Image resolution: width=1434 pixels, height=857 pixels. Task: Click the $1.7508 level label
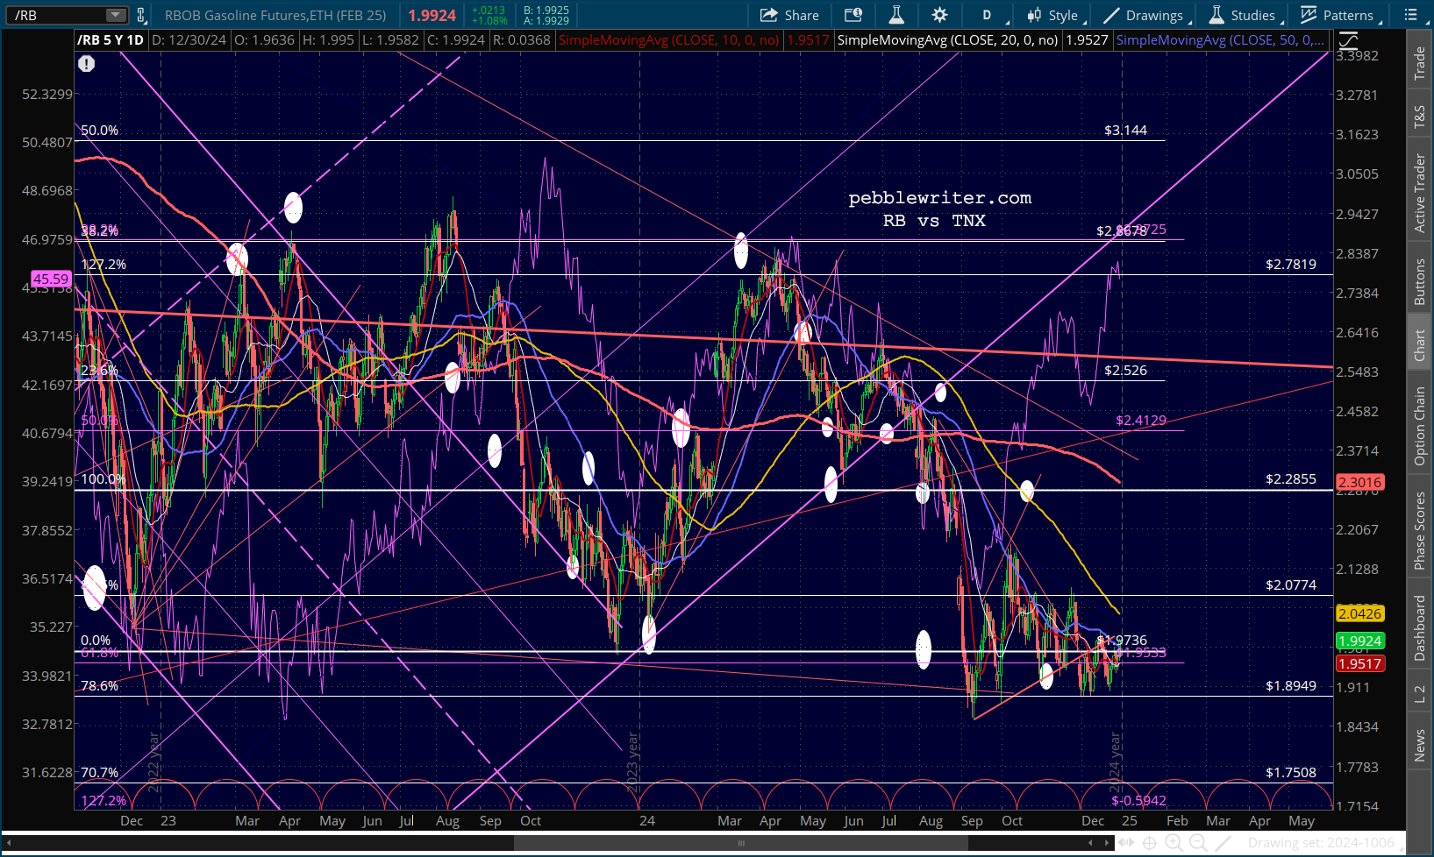point(1291,772)
